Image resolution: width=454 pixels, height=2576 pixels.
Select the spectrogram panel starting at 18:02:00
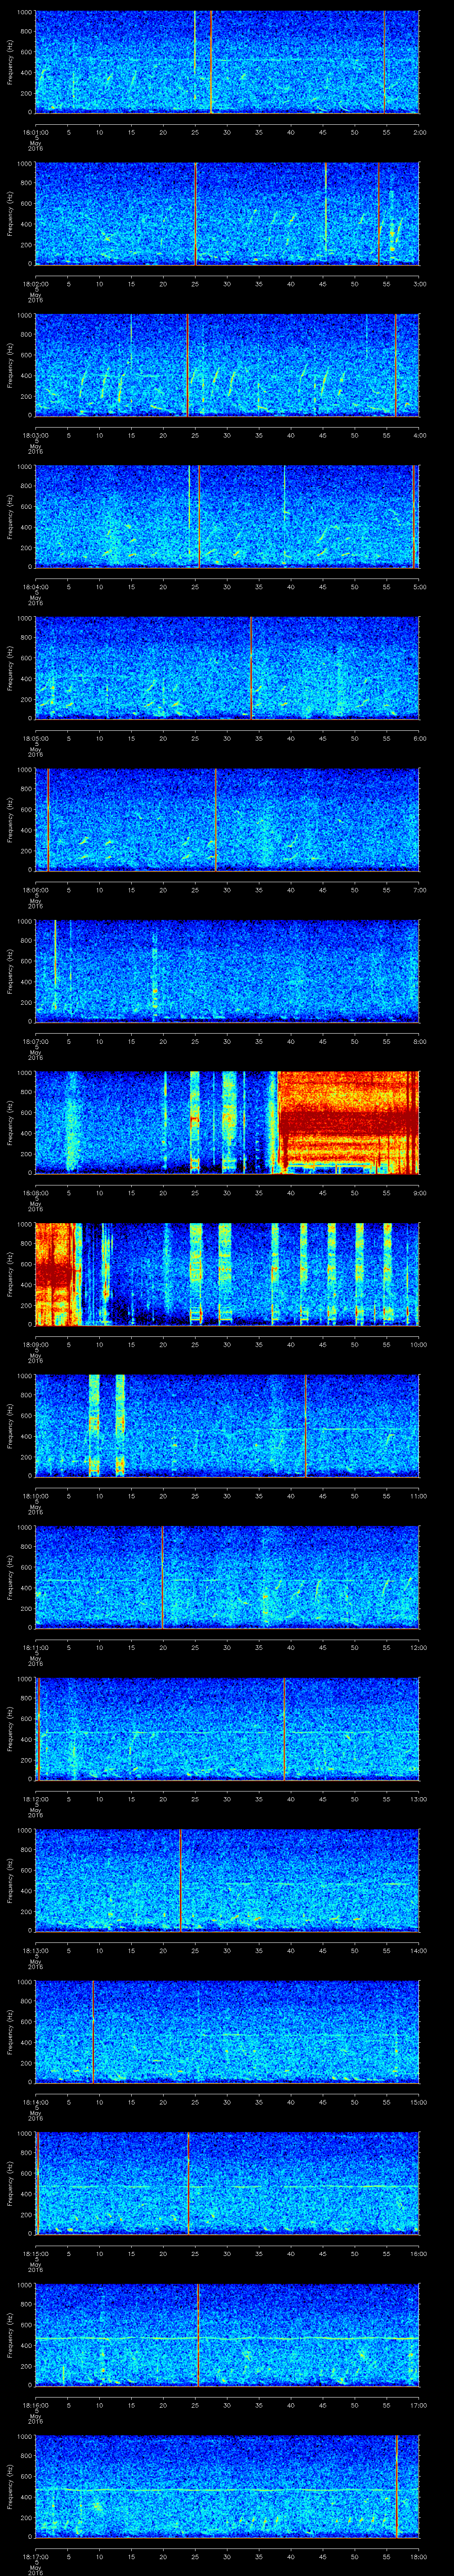tap(227, 214)
